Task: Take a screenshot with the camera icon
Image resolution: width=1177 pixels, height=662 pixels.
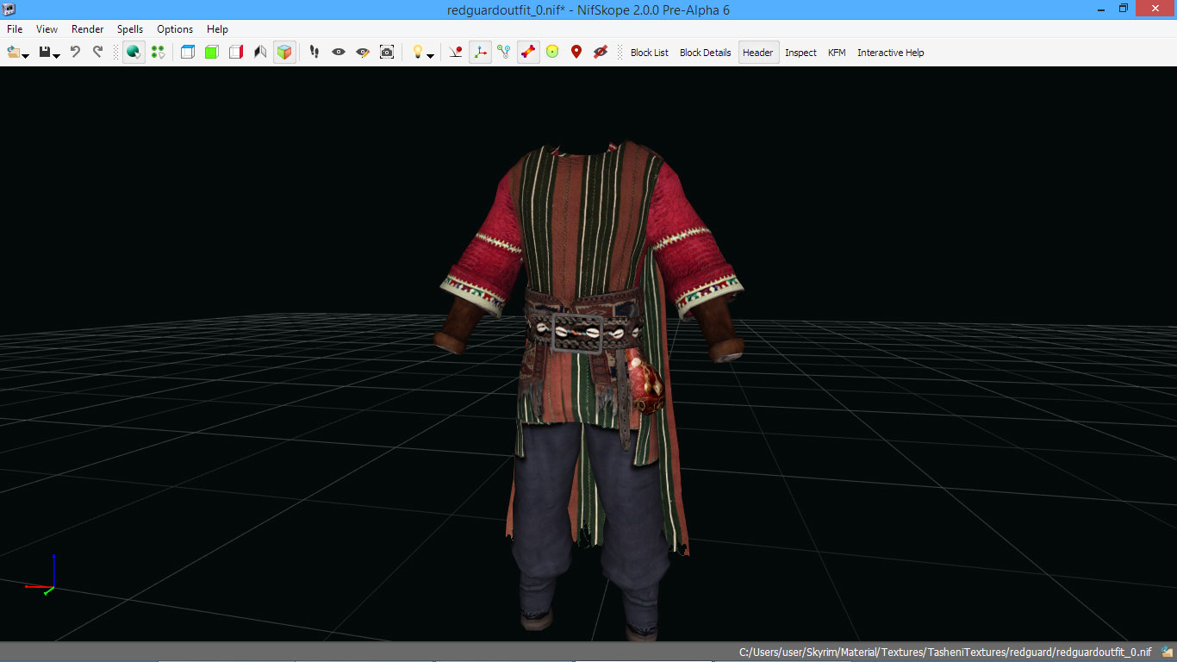Action: point(387,53)
